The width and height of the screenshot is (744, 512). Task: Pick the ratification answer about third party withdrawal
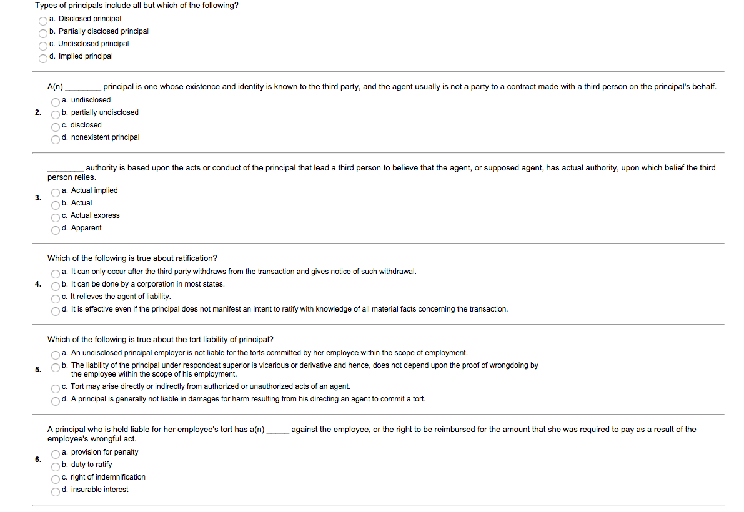(x=56, y=273)
